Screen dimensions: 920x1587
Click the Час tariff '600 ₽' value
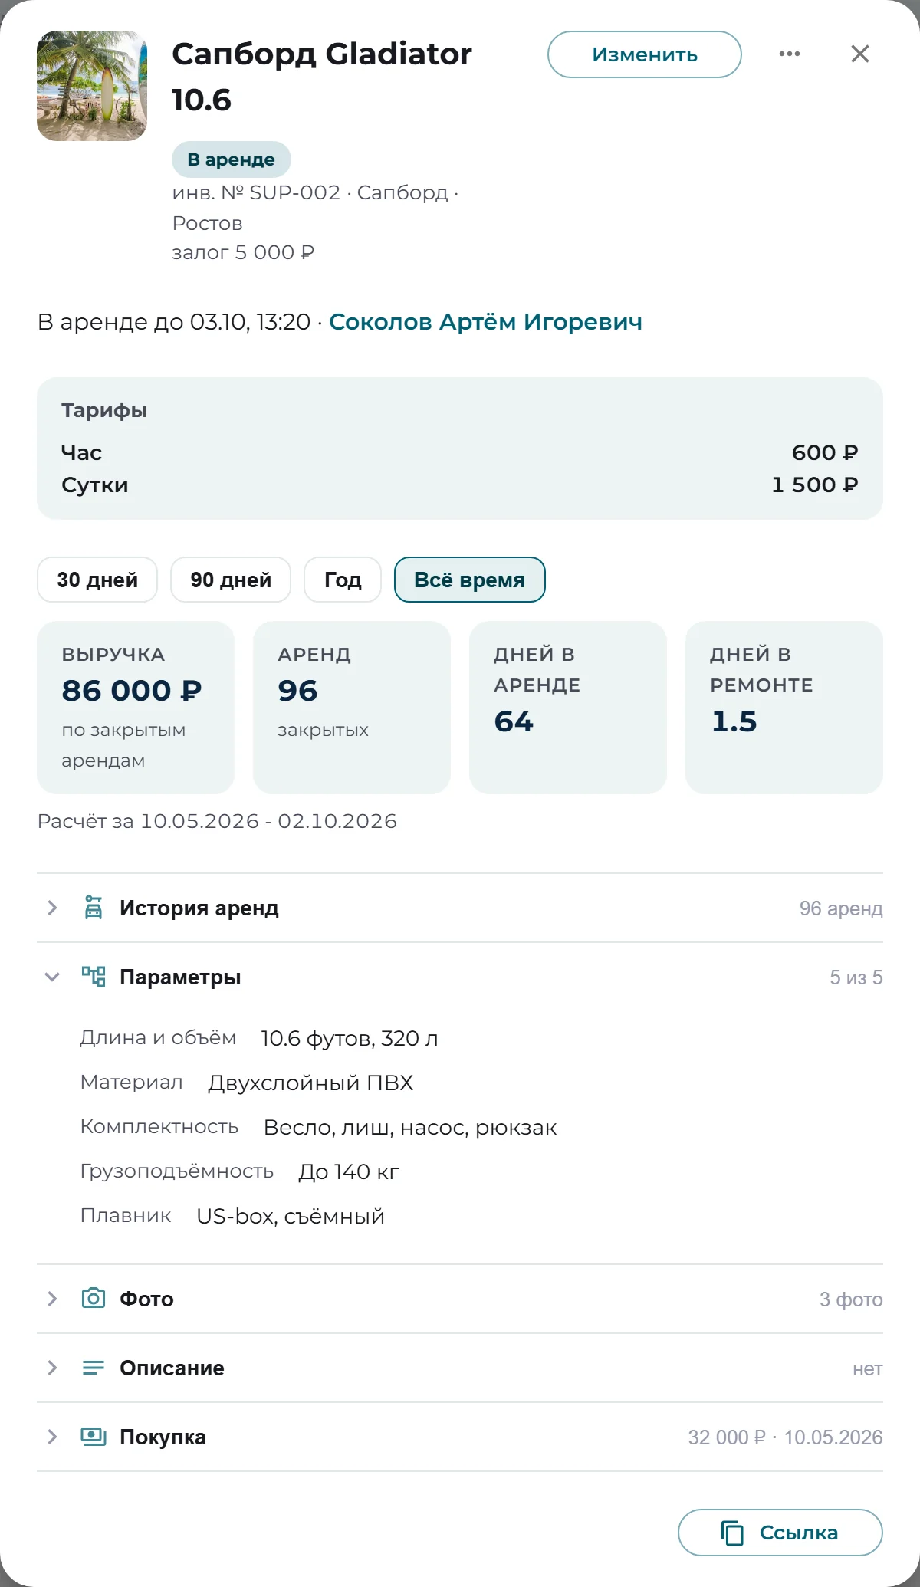click(825, 452)
